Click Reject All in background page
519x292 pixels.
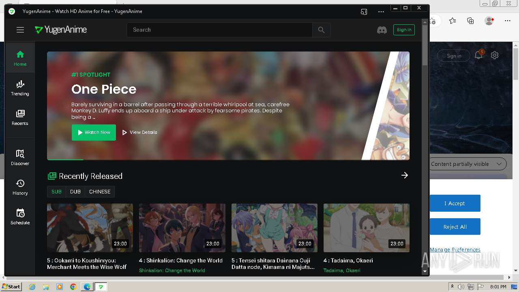[455, 227]
